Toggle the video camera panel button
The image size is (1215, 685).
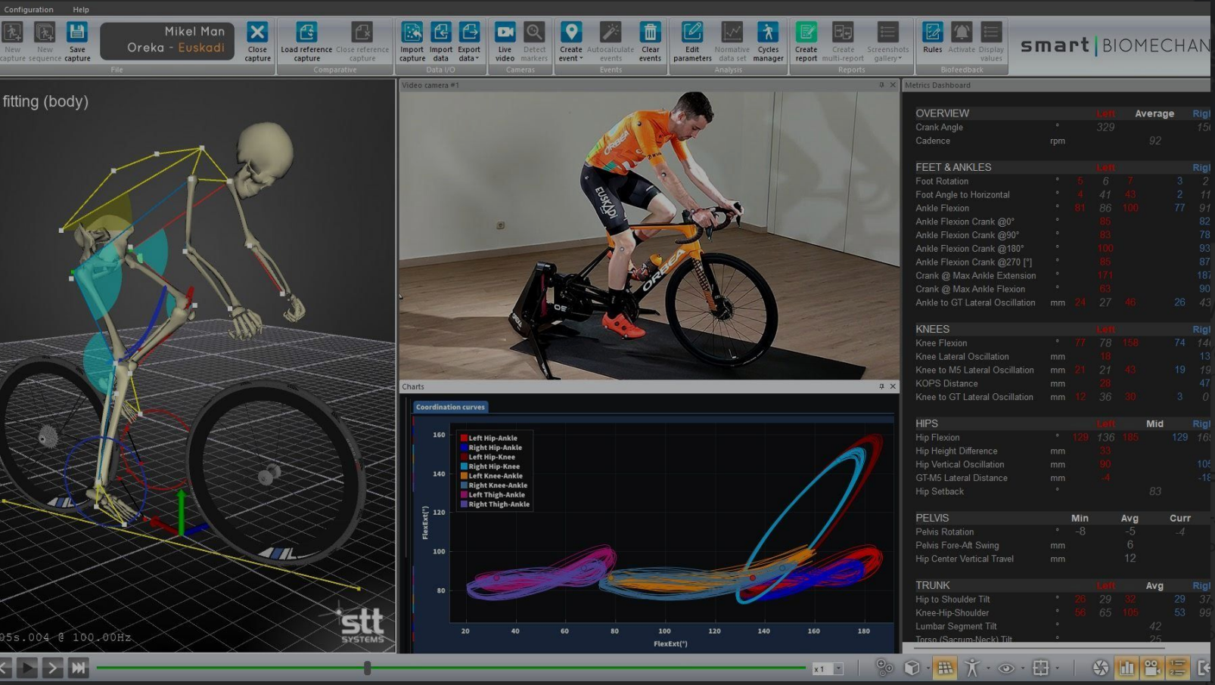coord(1151,668)
